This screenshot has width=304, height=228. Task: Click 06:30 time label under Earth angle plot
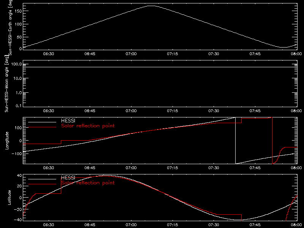[49, 54]
